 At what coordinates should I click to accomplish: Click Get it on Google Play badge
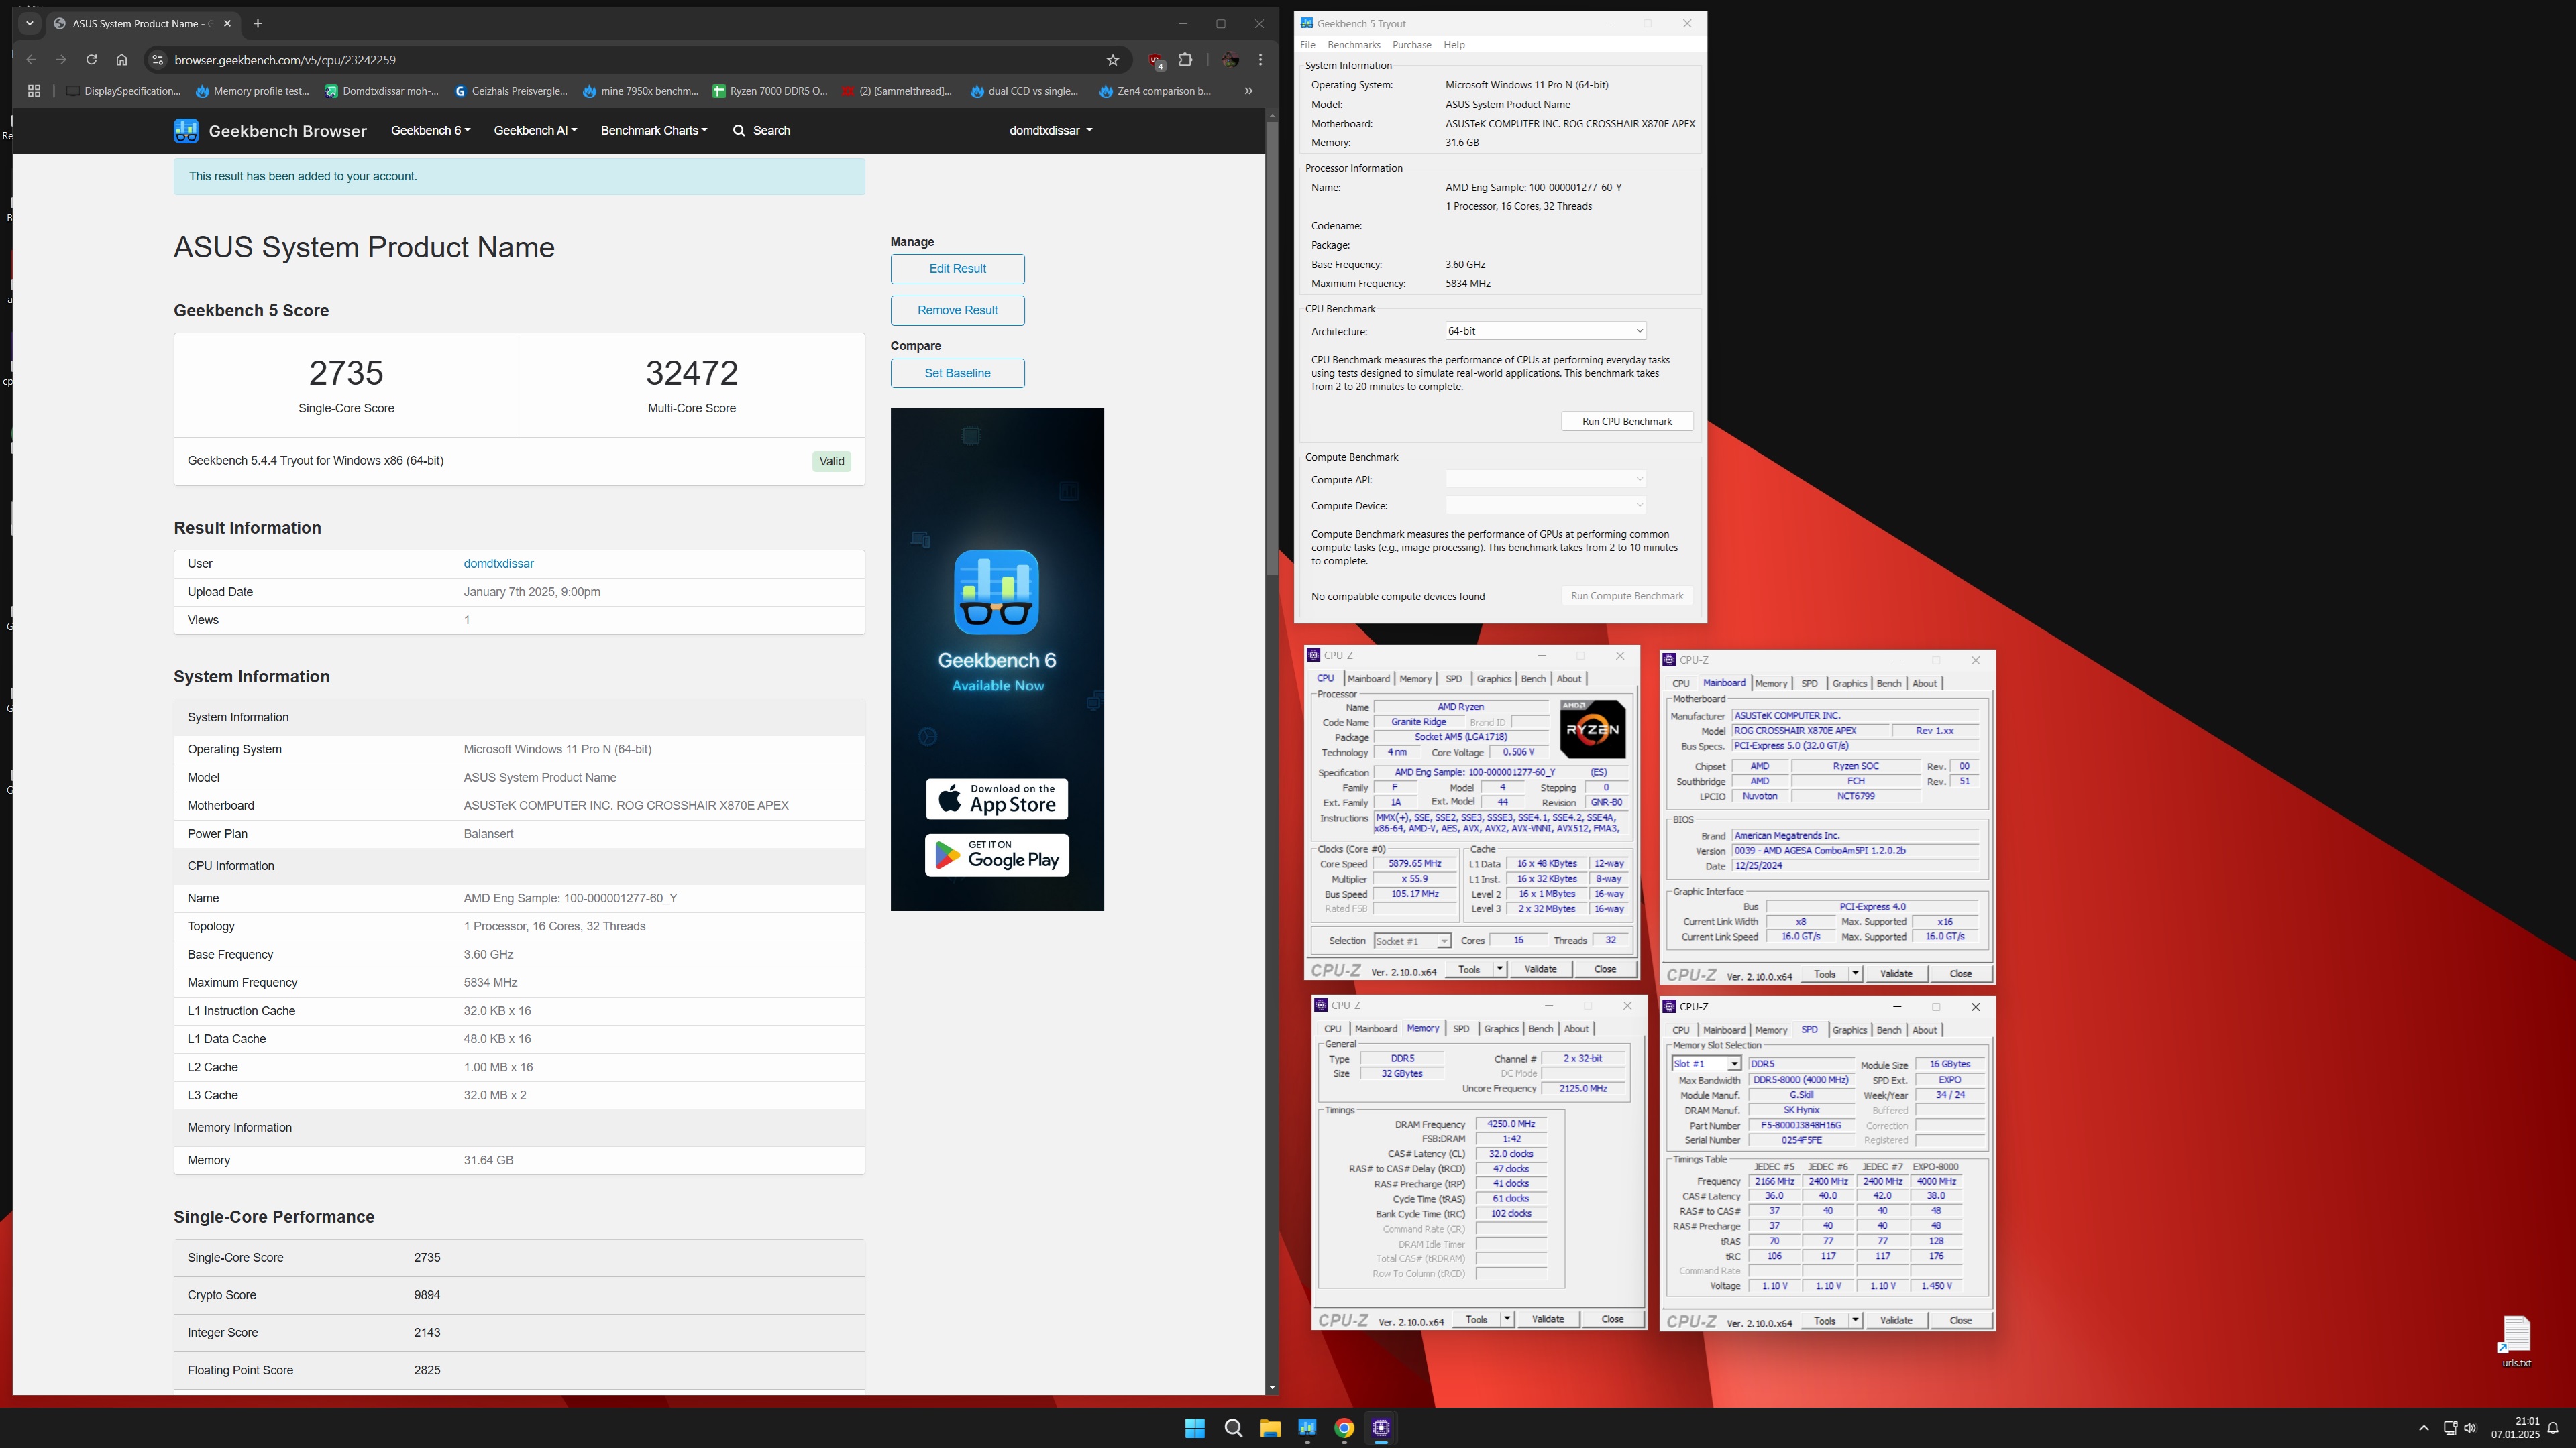tap(997, 855)
